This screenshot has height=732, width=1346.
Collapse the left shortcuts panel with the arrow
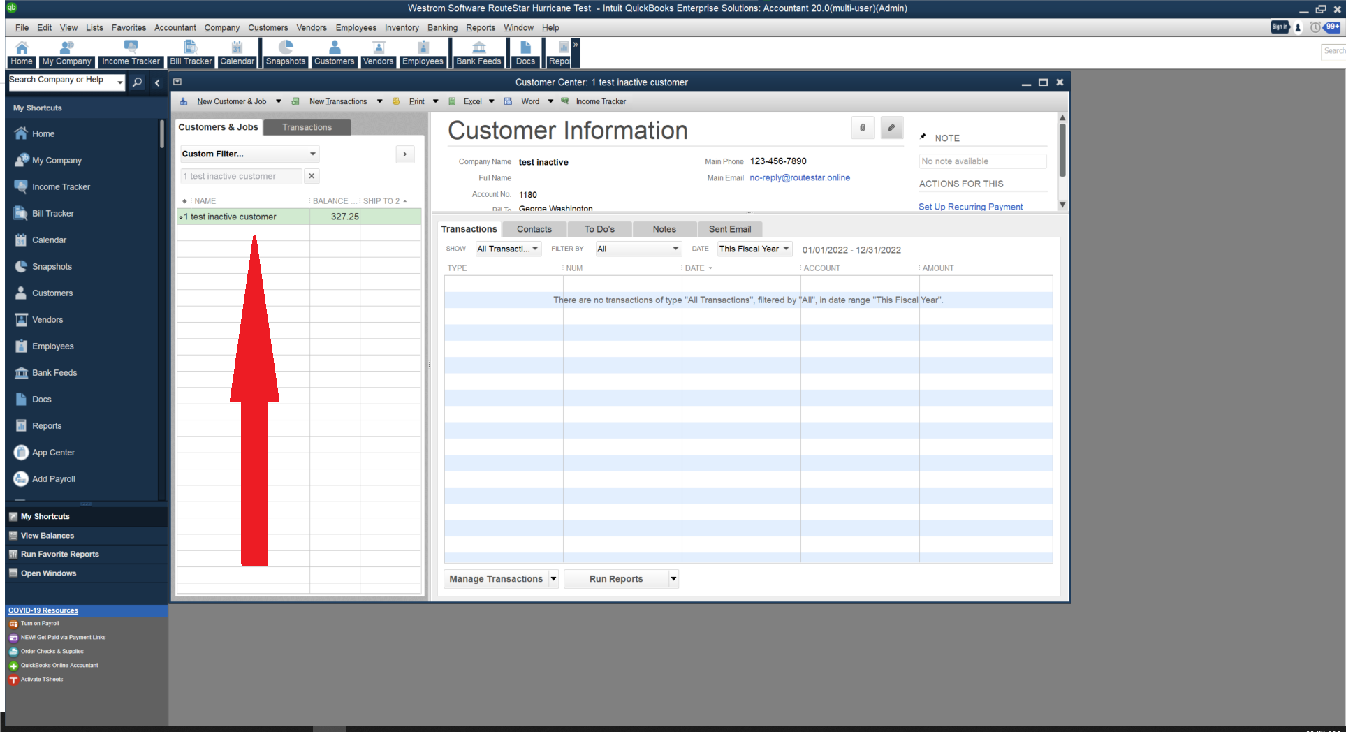click(157, 82)
